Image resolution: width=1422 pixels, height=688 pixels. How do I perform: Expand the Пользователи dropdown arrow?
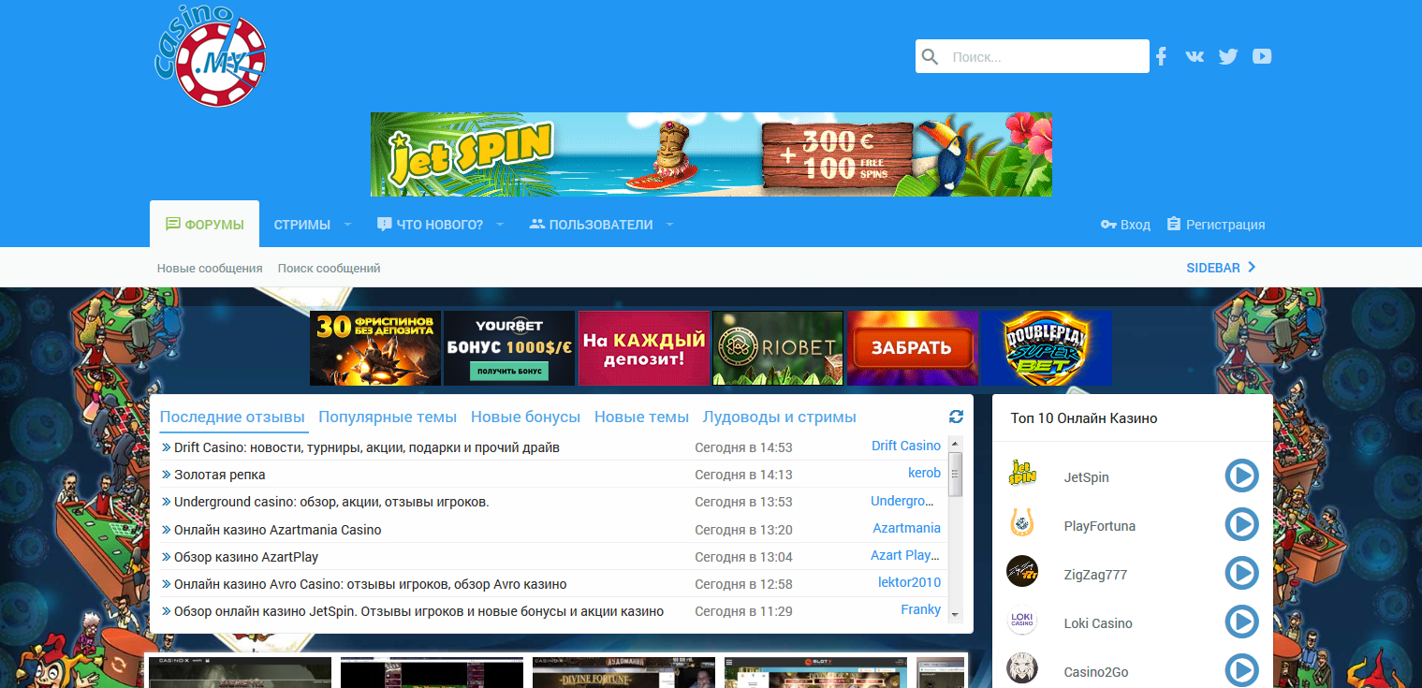click(669, 225)
